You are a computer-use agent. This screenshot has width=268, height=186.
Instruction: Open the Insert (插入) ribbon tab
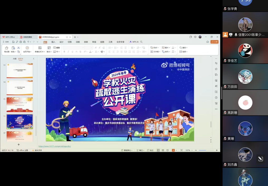53,42
